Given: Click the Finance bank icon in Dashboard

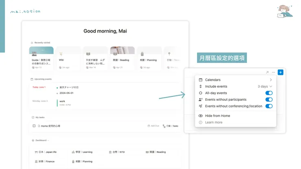Looking at the screenshot, I should [36, 162].
